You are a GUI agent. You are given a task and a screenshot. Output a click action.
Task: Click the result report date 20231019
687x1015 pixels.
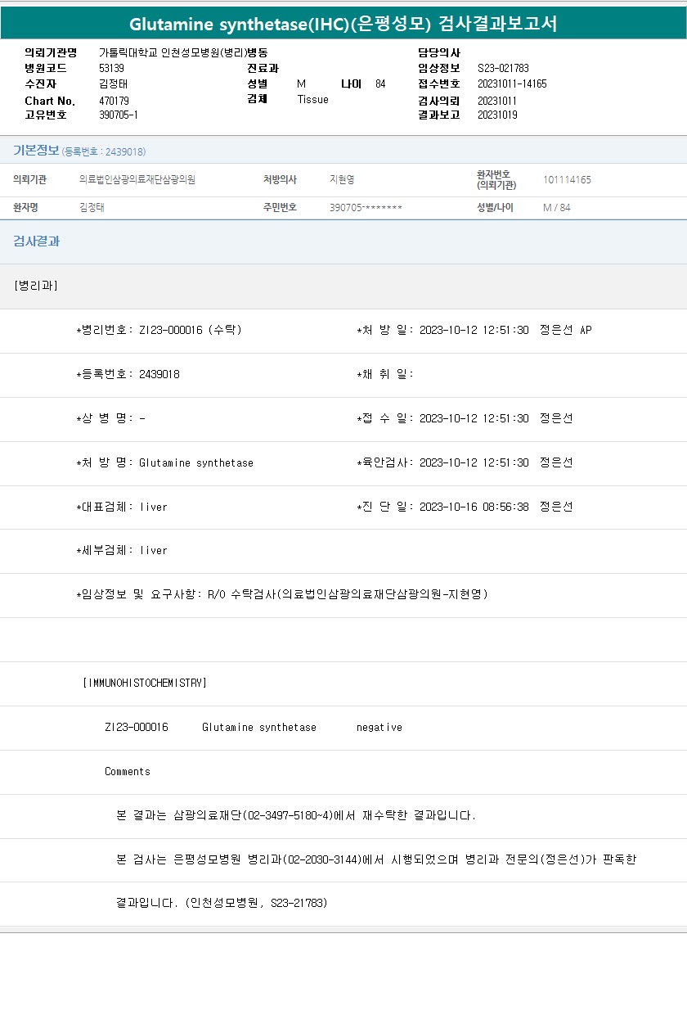point(497,115)
